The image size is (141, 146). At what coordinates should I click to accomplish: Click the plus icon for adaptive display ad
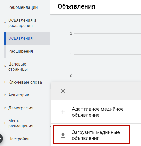(x=63, y=112)
